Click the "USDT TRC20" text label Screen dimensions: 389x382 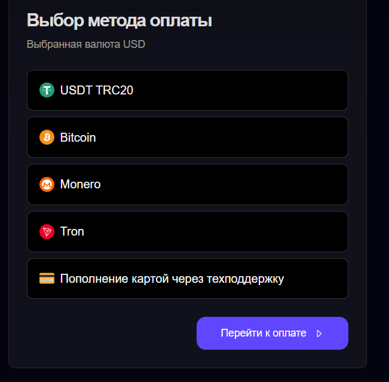click(97, 90)
